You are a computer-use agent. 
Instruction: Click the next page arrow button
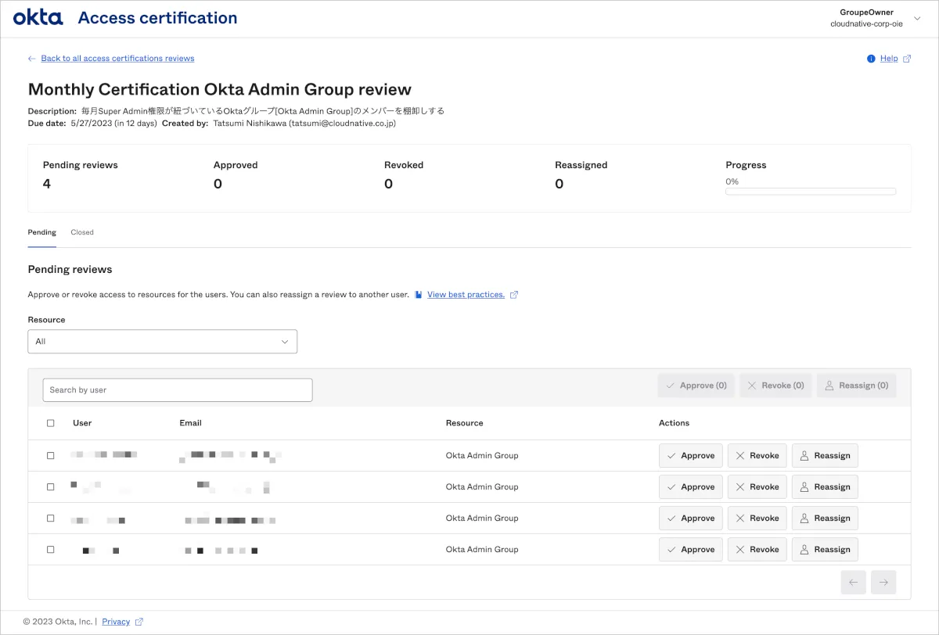[883, 582]
